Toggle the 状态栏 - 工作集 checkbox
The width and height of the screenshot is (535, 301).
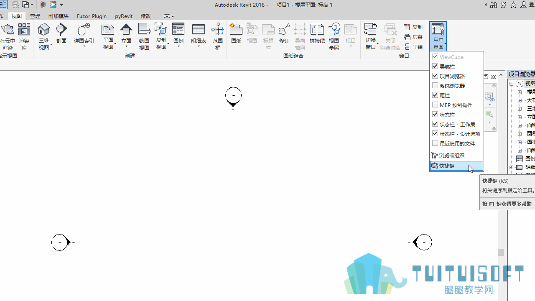pyautogui.click(x=435, y=124)
